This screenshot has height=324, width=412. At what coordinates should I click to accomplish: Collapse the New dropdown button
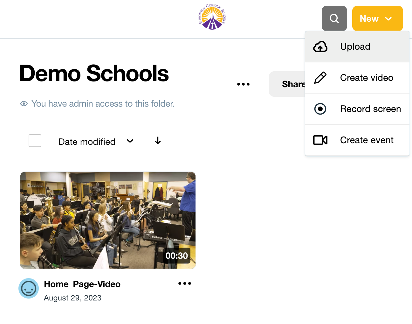[x=378, y=18]
